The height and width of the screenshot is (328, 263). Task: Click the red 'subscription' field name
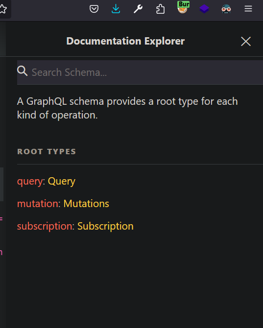pyautogui.click(x=45, y=226)
